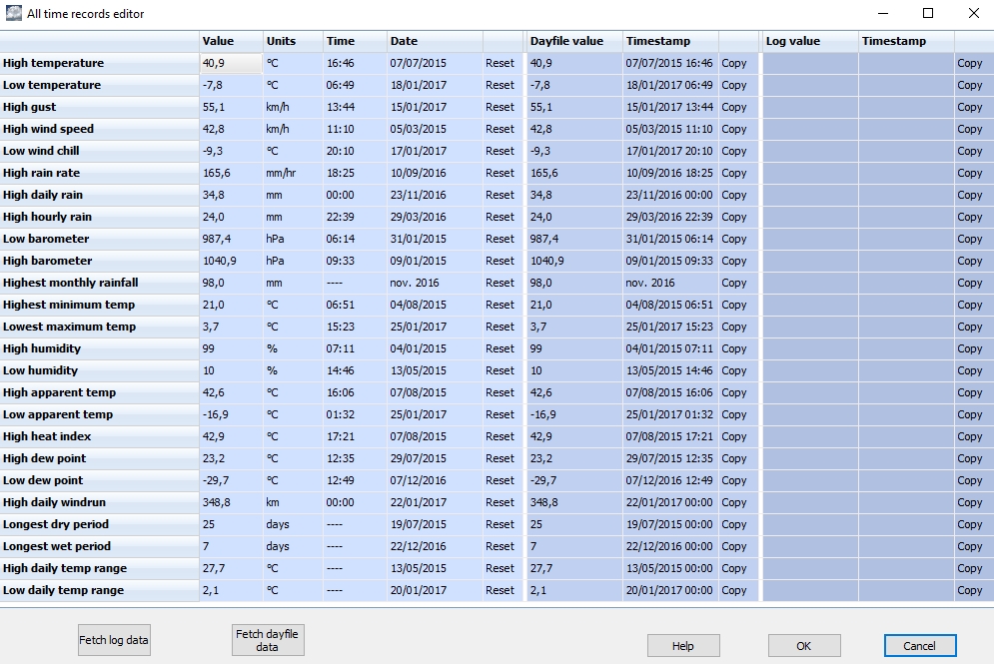Open Help for the records editor
The height and width of the screenshot is (664, 994).
682,646
